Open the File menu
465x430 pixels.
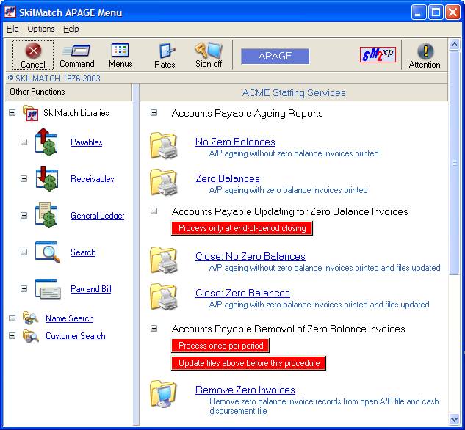click(x=12, y=29)
